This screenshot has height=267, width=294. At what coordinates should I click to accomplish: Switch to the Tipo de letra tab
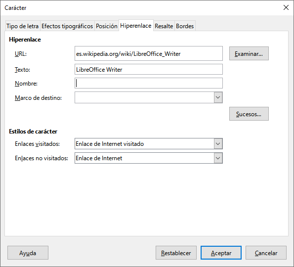click(x=23, y=26)
